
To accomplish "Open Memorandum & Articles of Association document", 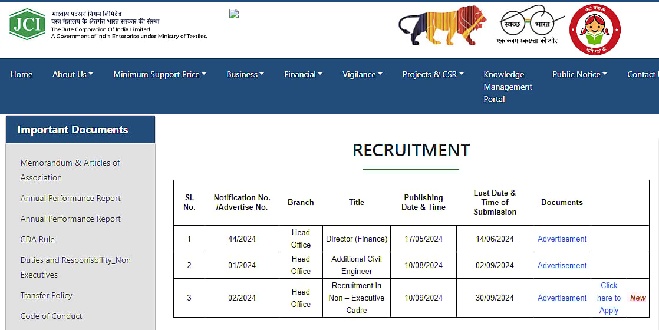I will click(70, 170).
